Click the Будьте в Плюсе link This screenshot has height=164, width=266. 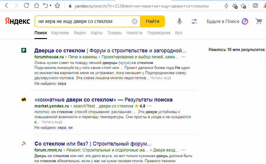[x=223, y=21]
